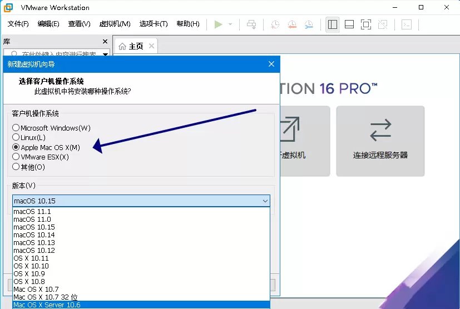
Task: Select Mac OS X 10.7 32 位 entry
Action: [x=141, y=297]
